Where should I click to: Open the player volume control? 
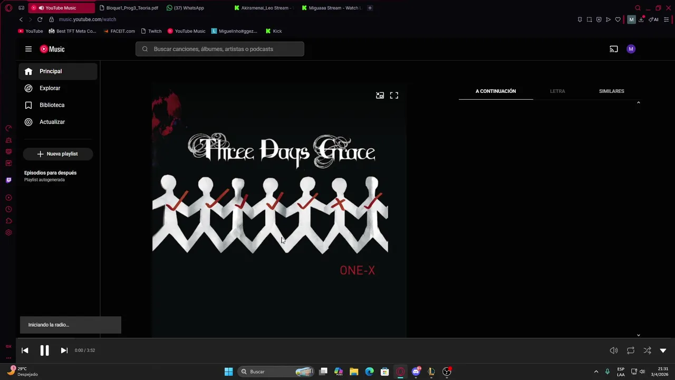tap(614, 350)
